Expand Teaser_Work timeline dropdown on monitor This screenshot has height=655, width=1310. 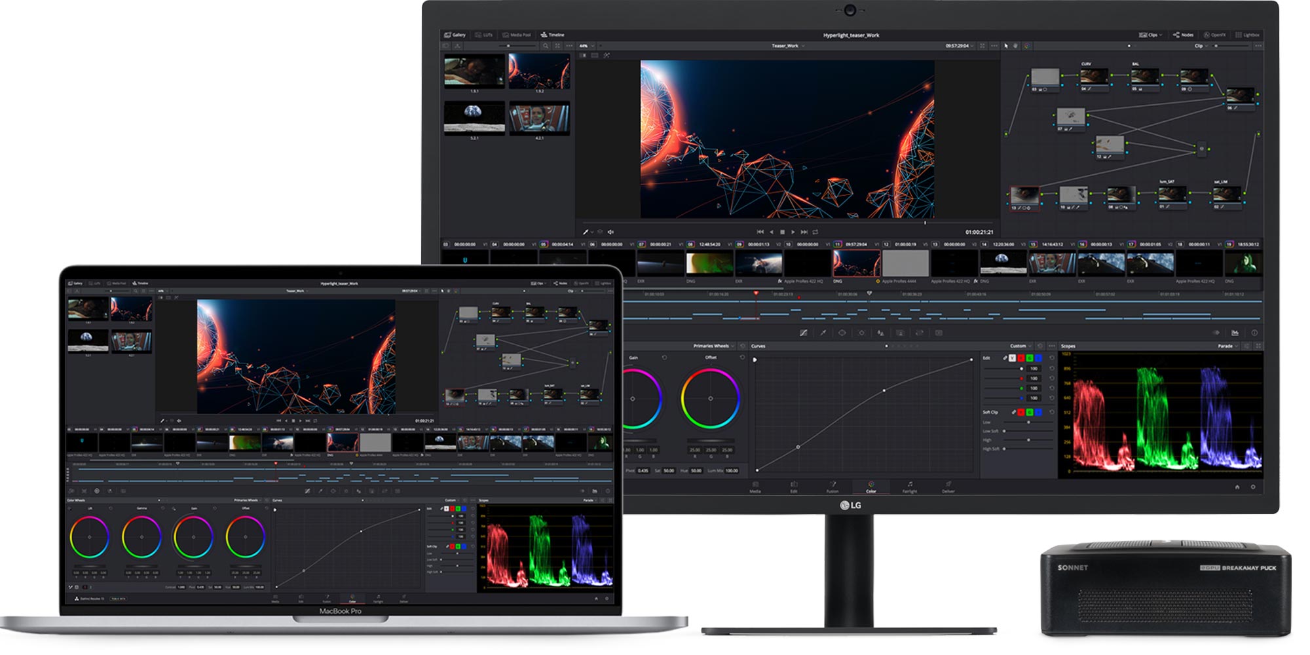pos(787,46)
